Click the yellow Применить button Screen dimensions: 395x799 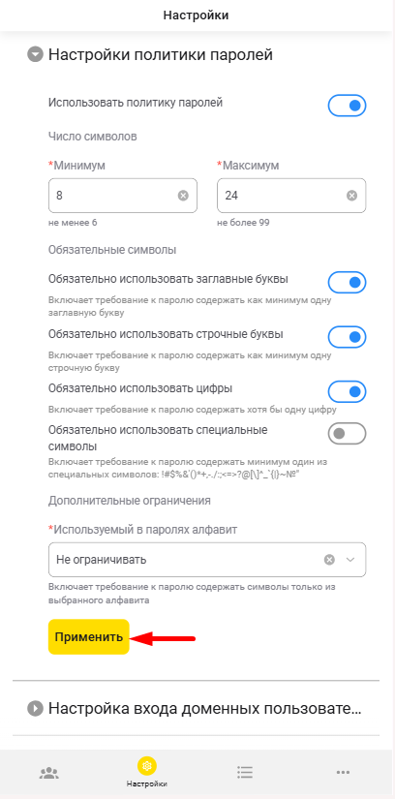click(x=89, y=637)
